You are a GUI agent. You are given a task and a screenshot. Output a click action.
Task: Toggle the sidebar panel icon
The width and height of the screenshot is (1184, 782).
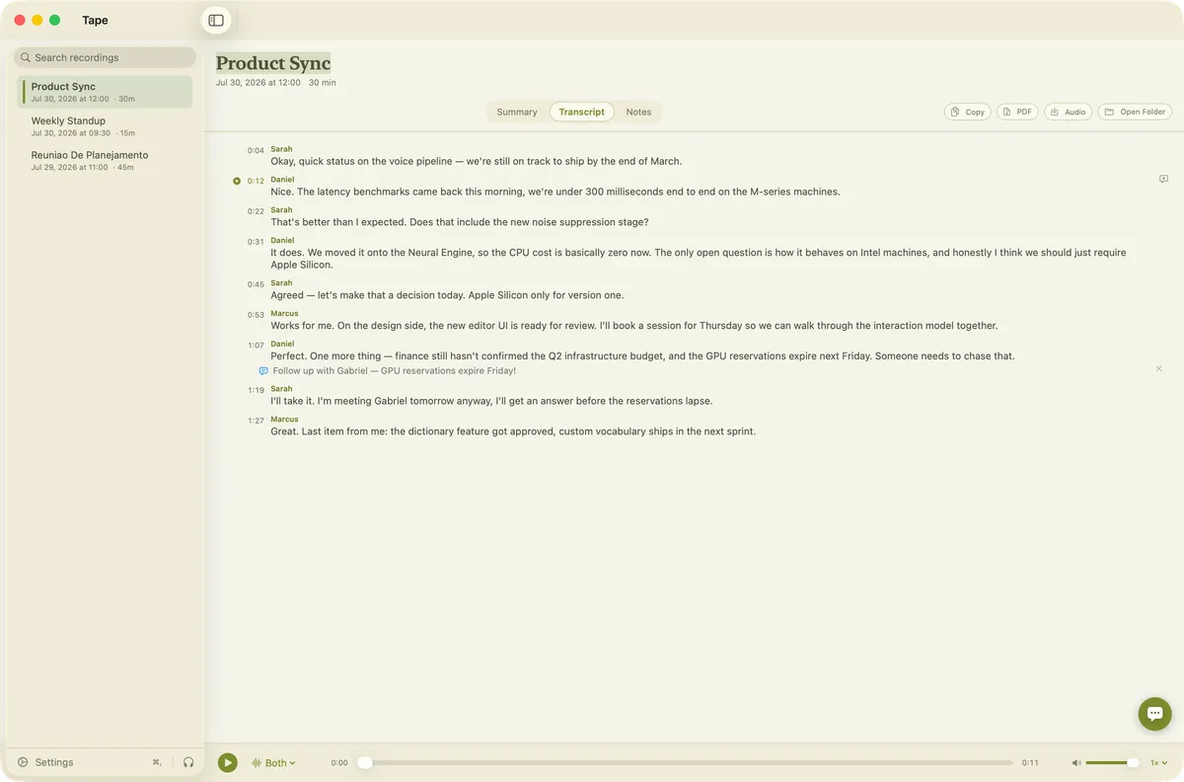point(216,20)
